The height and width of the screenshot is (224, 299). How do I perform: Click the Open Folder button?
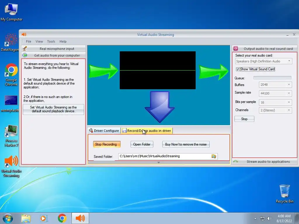142,144
